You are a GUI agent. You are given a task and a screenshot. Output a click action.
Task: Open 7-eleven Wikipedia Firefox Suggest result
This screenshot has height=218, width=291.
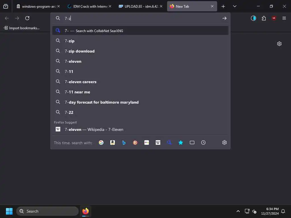tap(140, 129)
